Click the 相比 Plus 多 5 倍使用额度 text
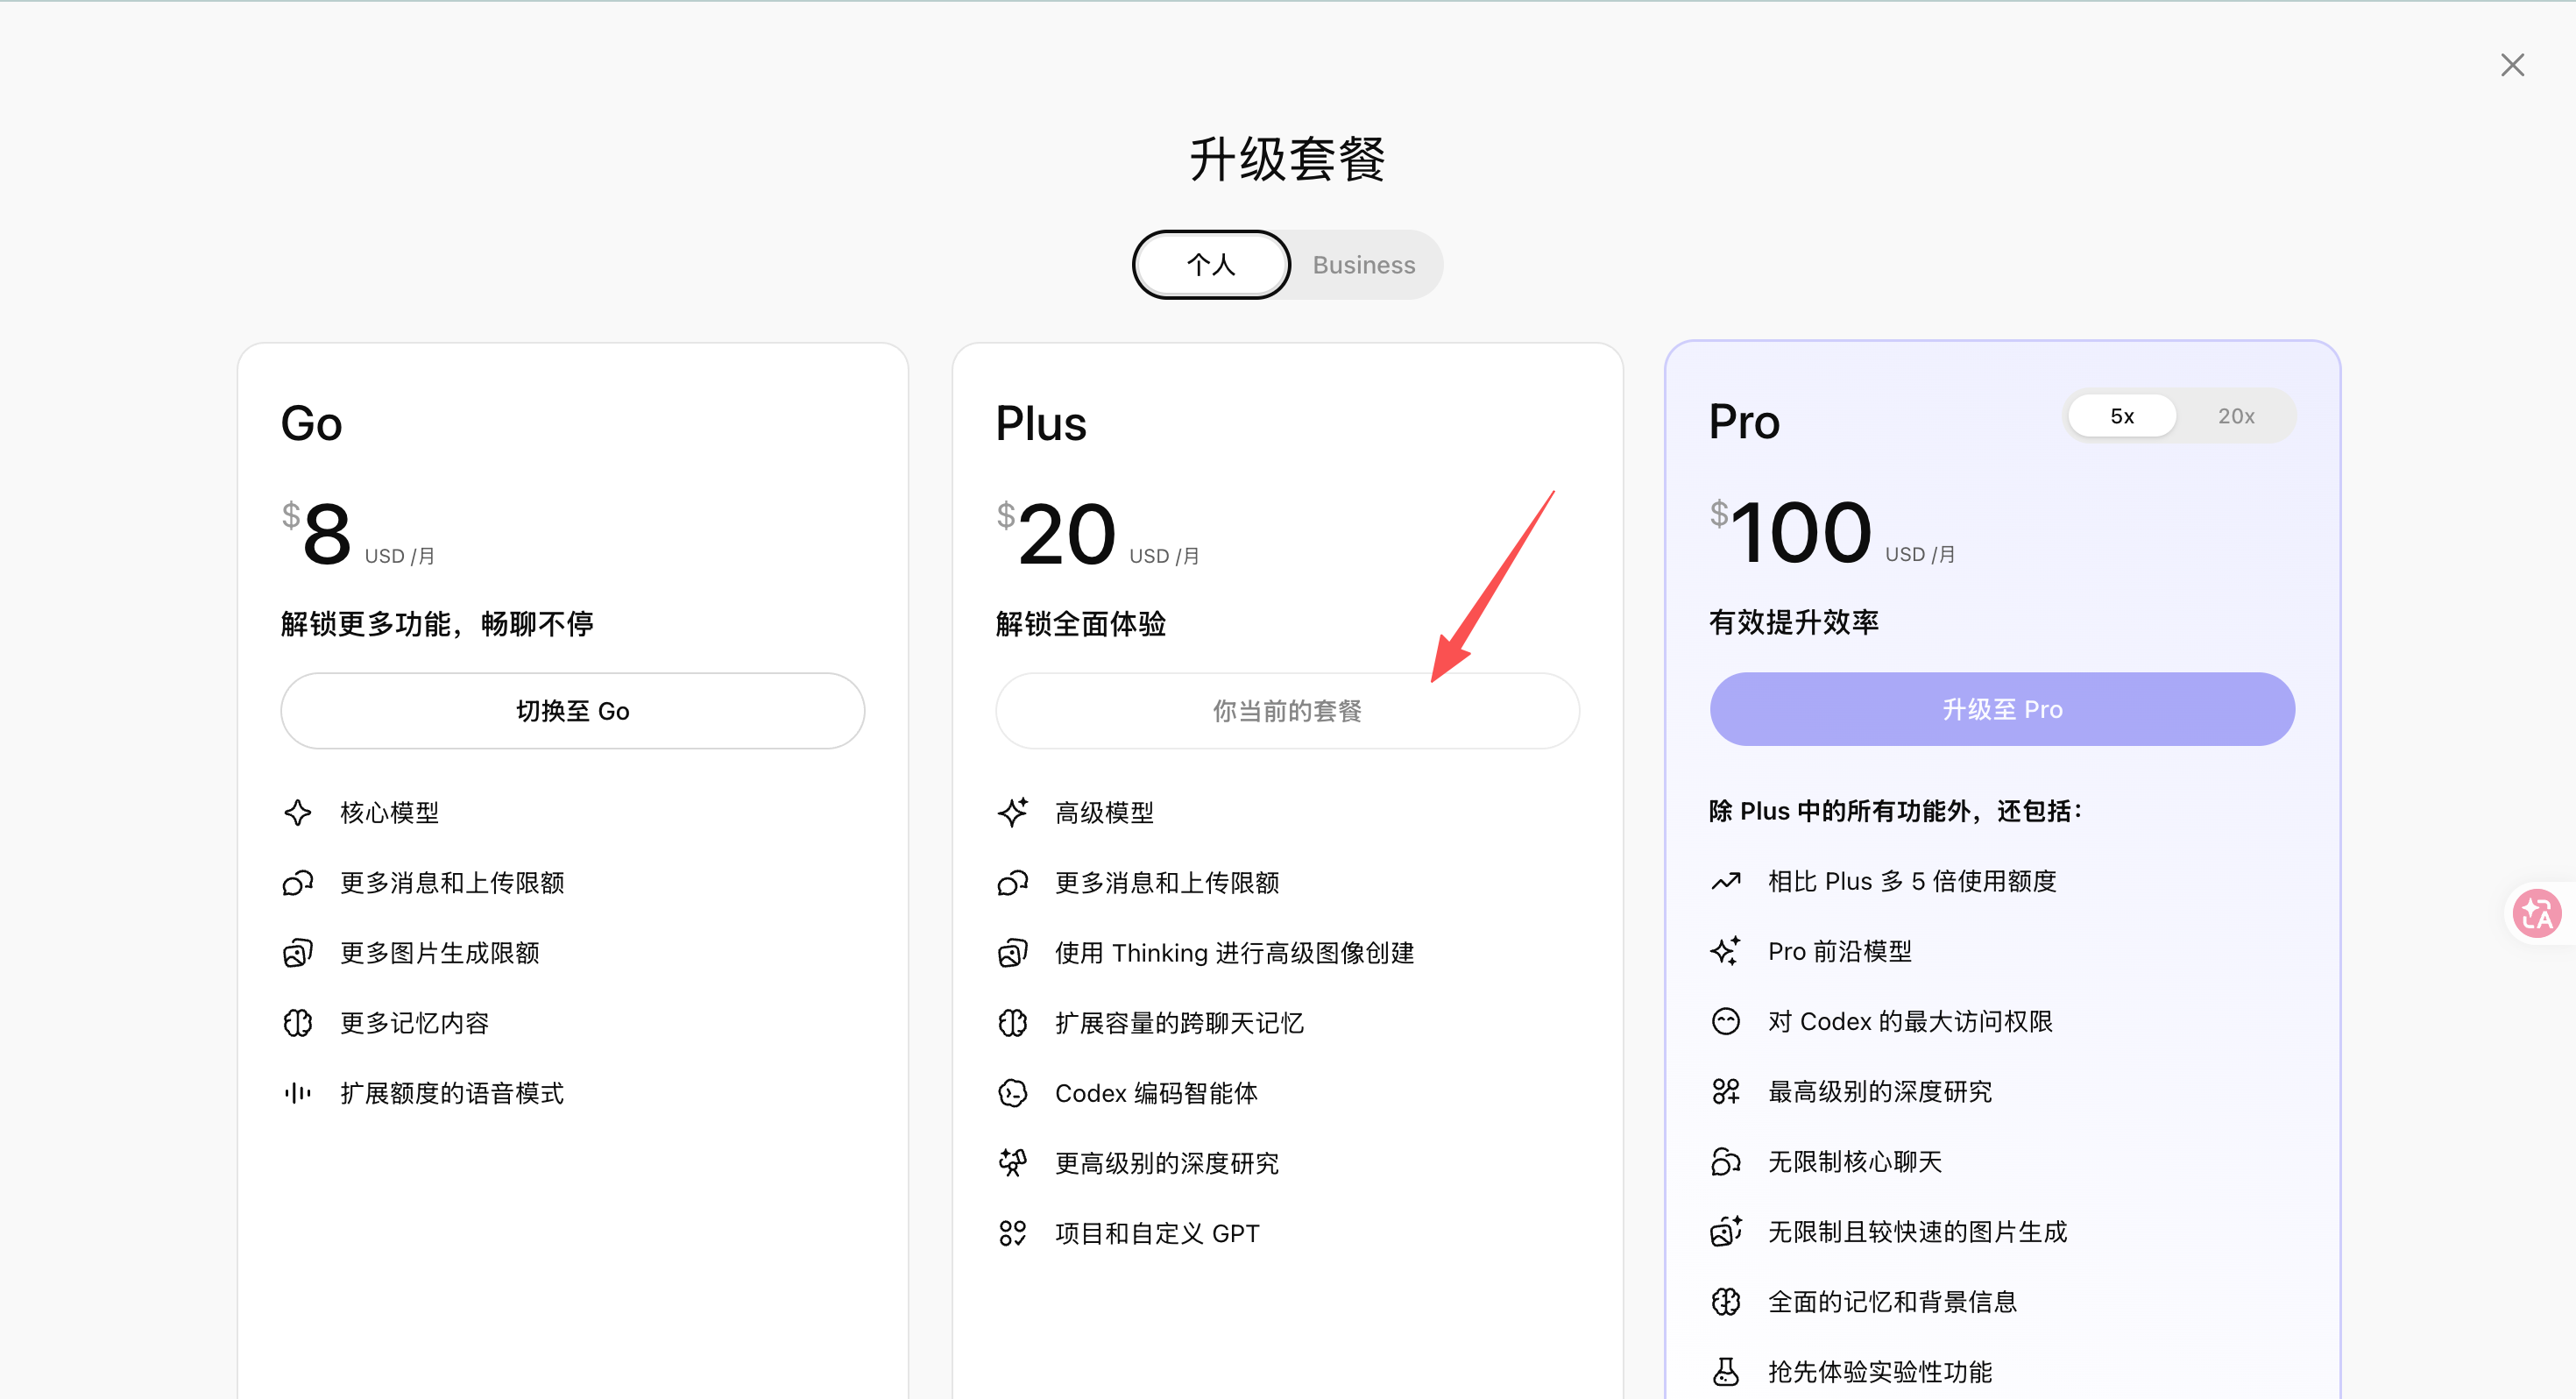Viewport: 2576px width, 1399px height. click(x=1913, y=881)
